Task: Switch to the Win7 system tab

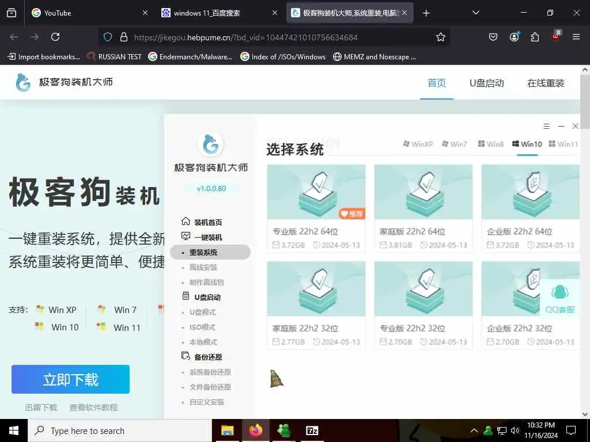Action: point(454,144)
